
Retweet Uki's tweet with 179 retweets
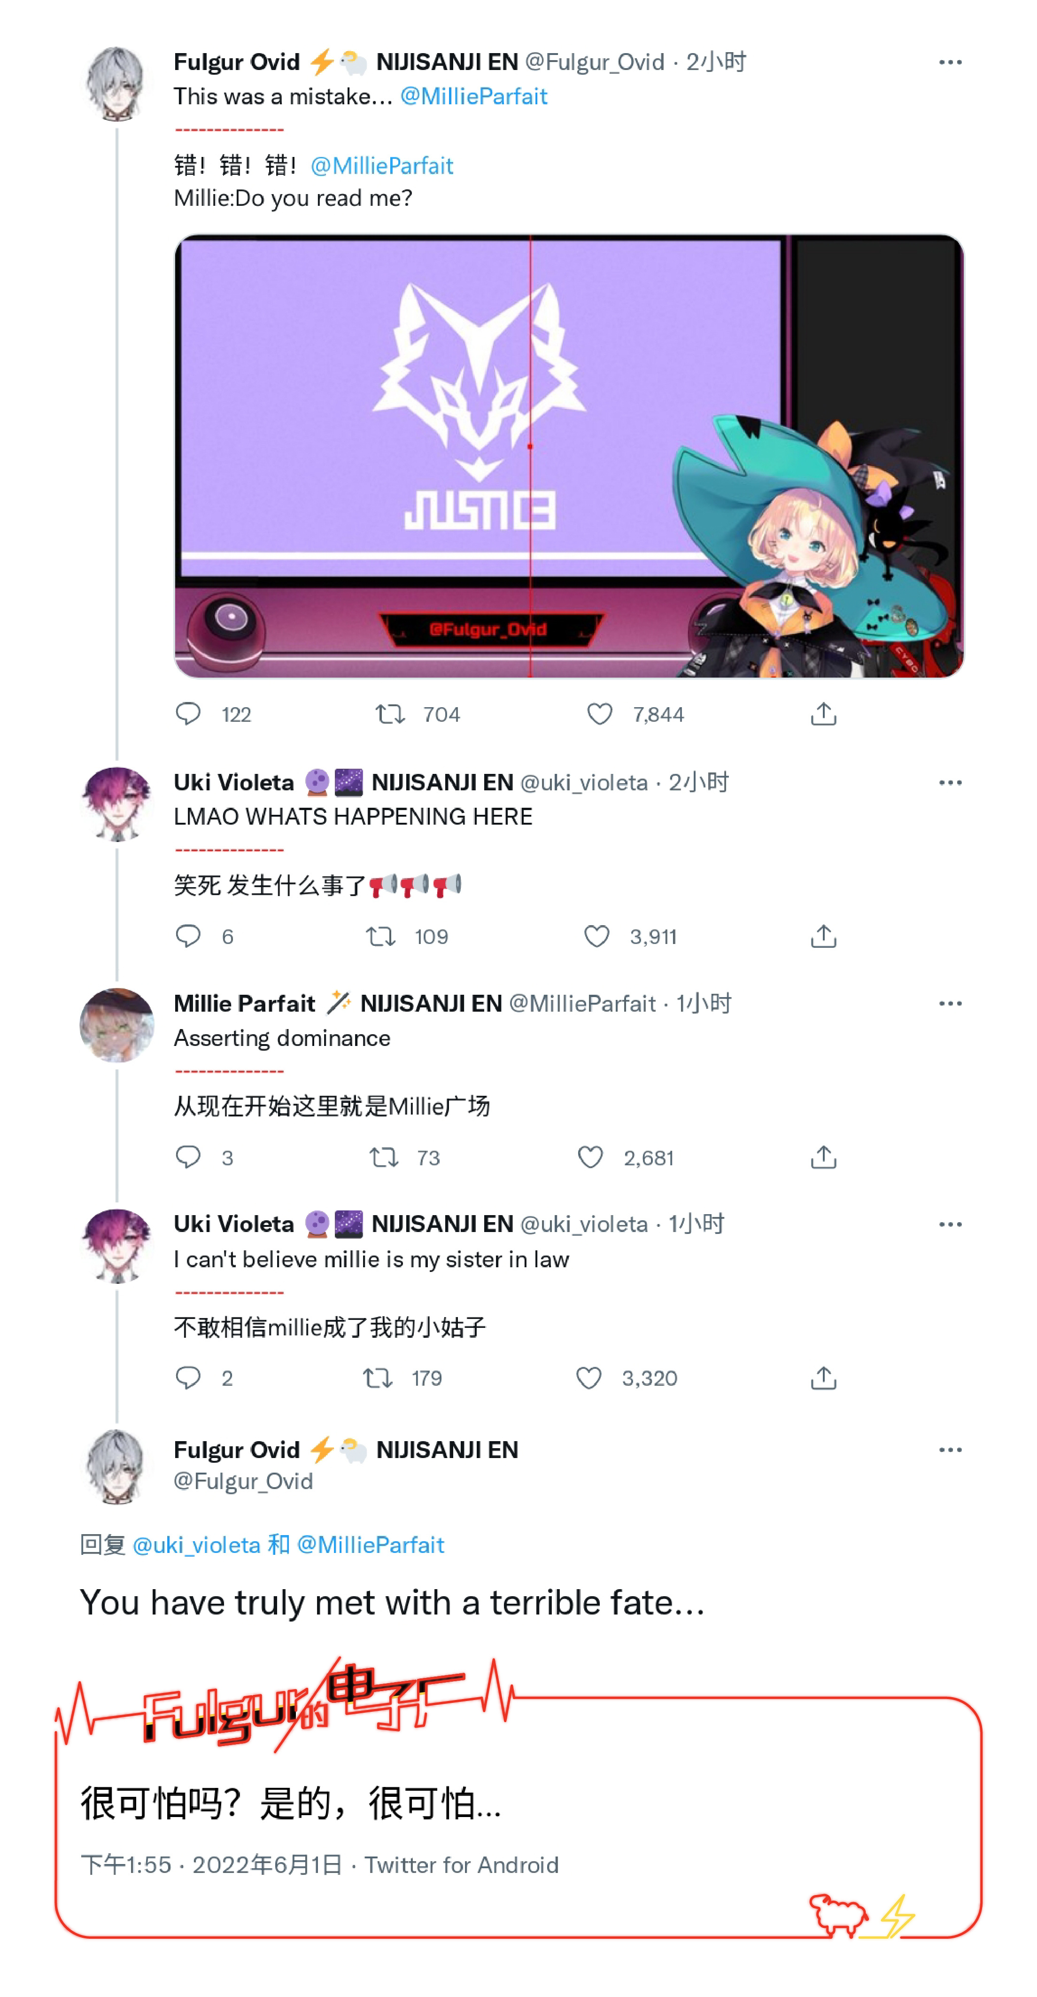click(x=378, y=1378)
